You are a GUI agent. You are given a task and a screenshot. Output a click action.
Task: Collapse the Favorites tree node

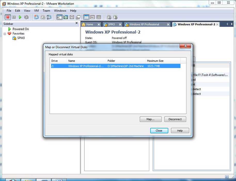tap(5, 34)
